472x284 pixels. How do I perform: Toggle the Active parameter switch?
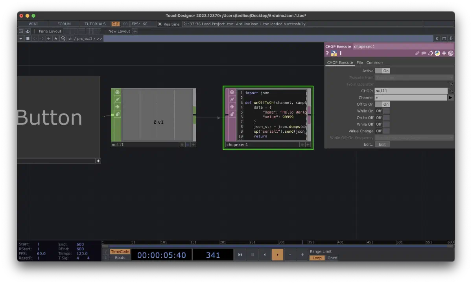tap(382, 71)
